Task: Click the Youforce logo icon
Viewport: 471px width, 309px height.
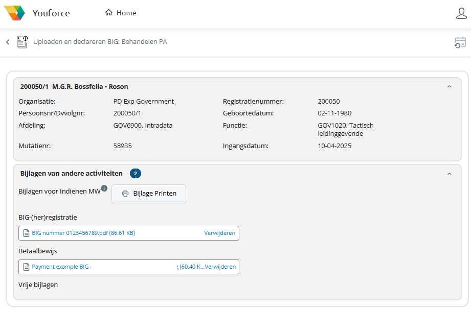Action: pos(14,13)
